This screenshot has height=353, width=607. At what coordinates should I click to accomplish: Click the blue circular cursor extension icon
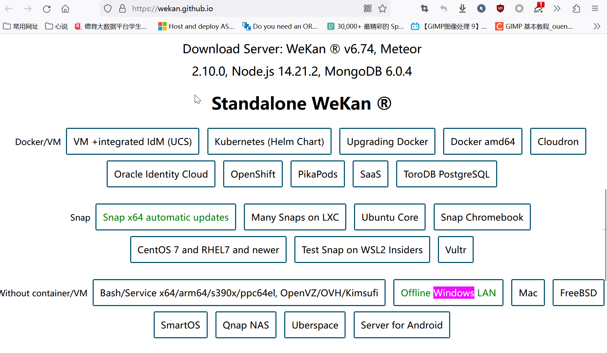point(481,9)
